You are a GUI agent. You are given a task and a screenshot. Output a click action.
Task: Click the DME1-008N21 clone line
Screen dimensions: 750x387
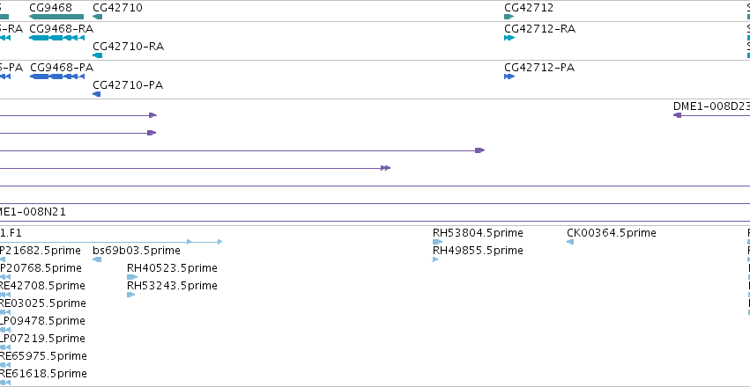(375, 222)
